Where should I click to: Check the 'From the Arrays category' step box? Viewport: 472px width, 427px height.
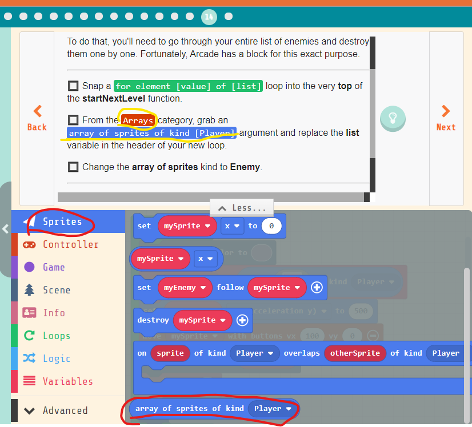73,120
